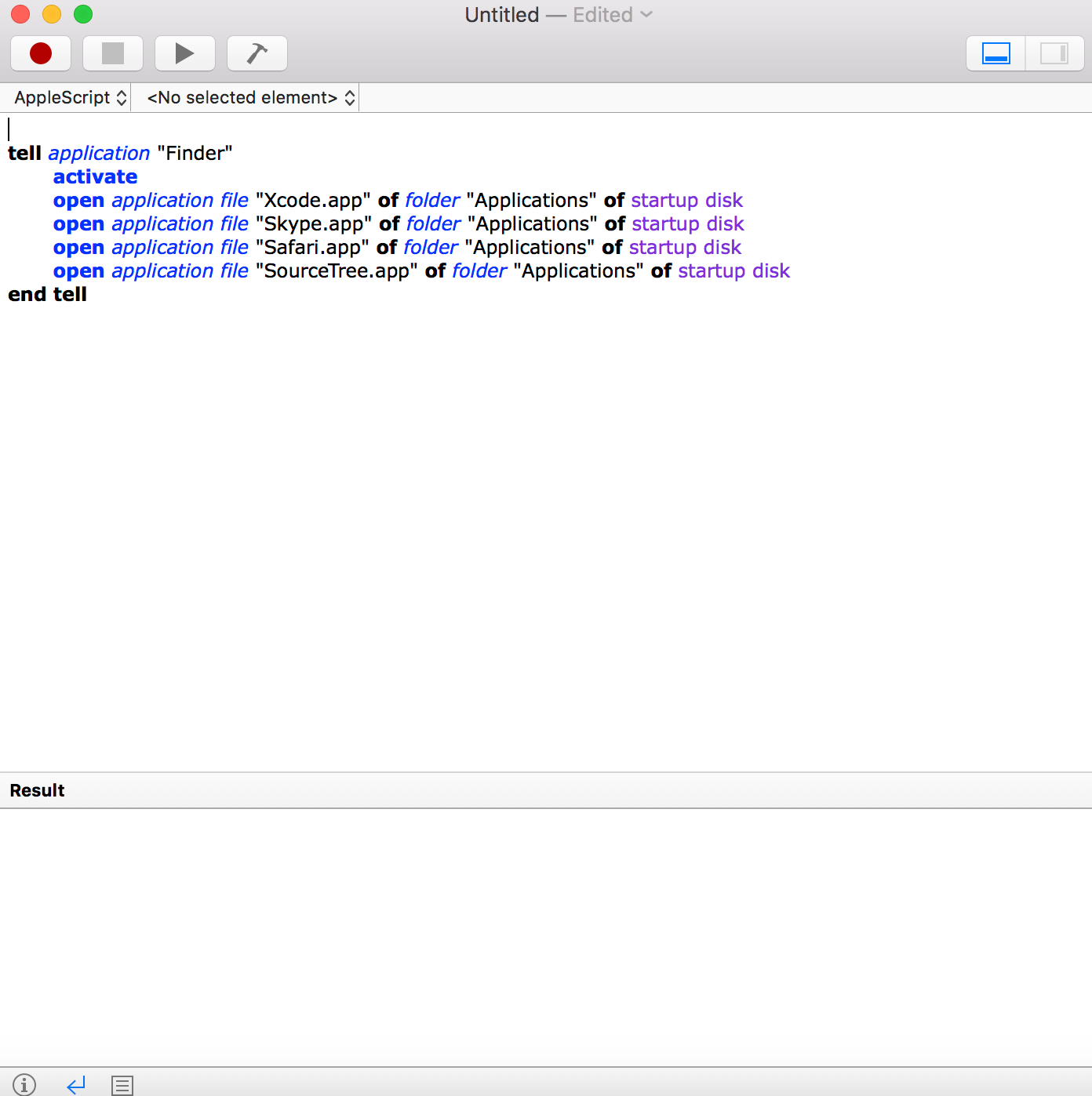Click the end tell line
This screenshot has width=1092, height=1096.
click(x=47, y=295)
